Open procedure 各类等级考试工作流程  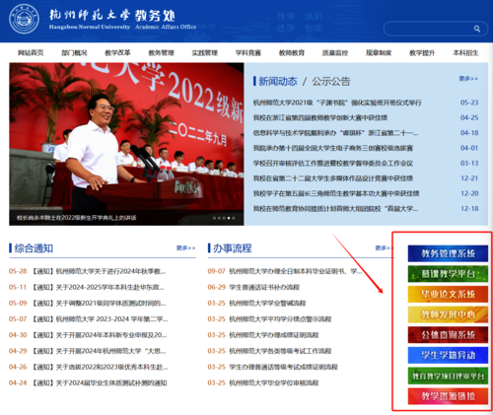click(x=280, y=351)
